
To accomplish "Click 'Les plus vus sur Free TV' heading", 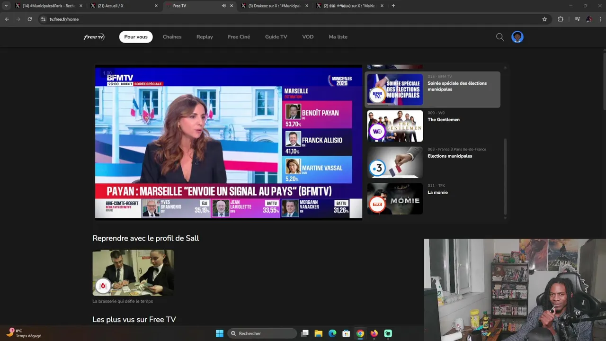I will [134, 320].
